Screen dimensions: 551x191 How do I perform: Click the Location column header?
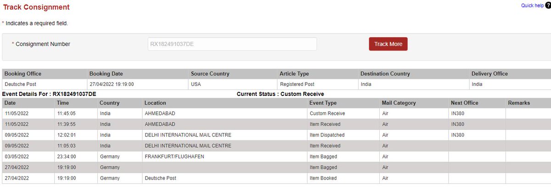pos(225,103)
